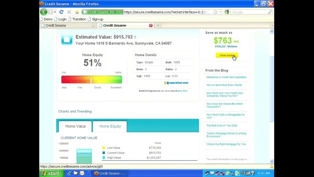Click the blue house icon
The width and height of the screenshot is (314, 177).
[67, 40]
